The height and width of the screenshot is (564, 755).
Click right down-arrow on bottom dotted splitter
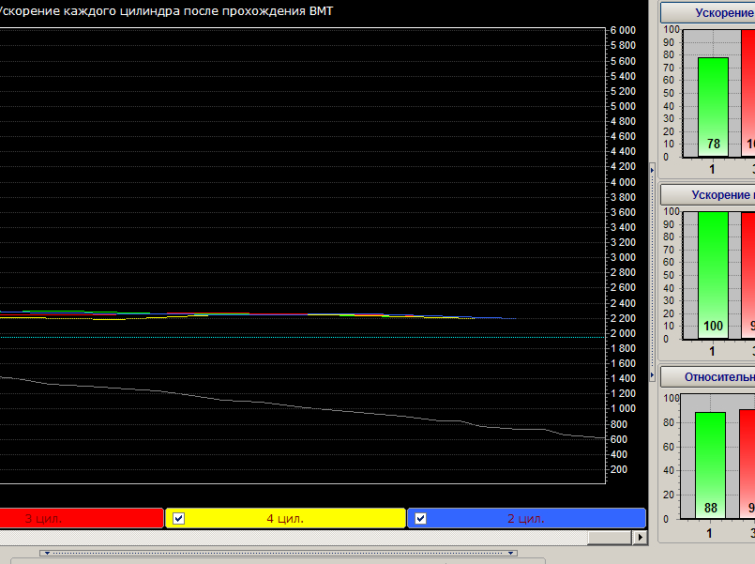click(x=511, y=553)
